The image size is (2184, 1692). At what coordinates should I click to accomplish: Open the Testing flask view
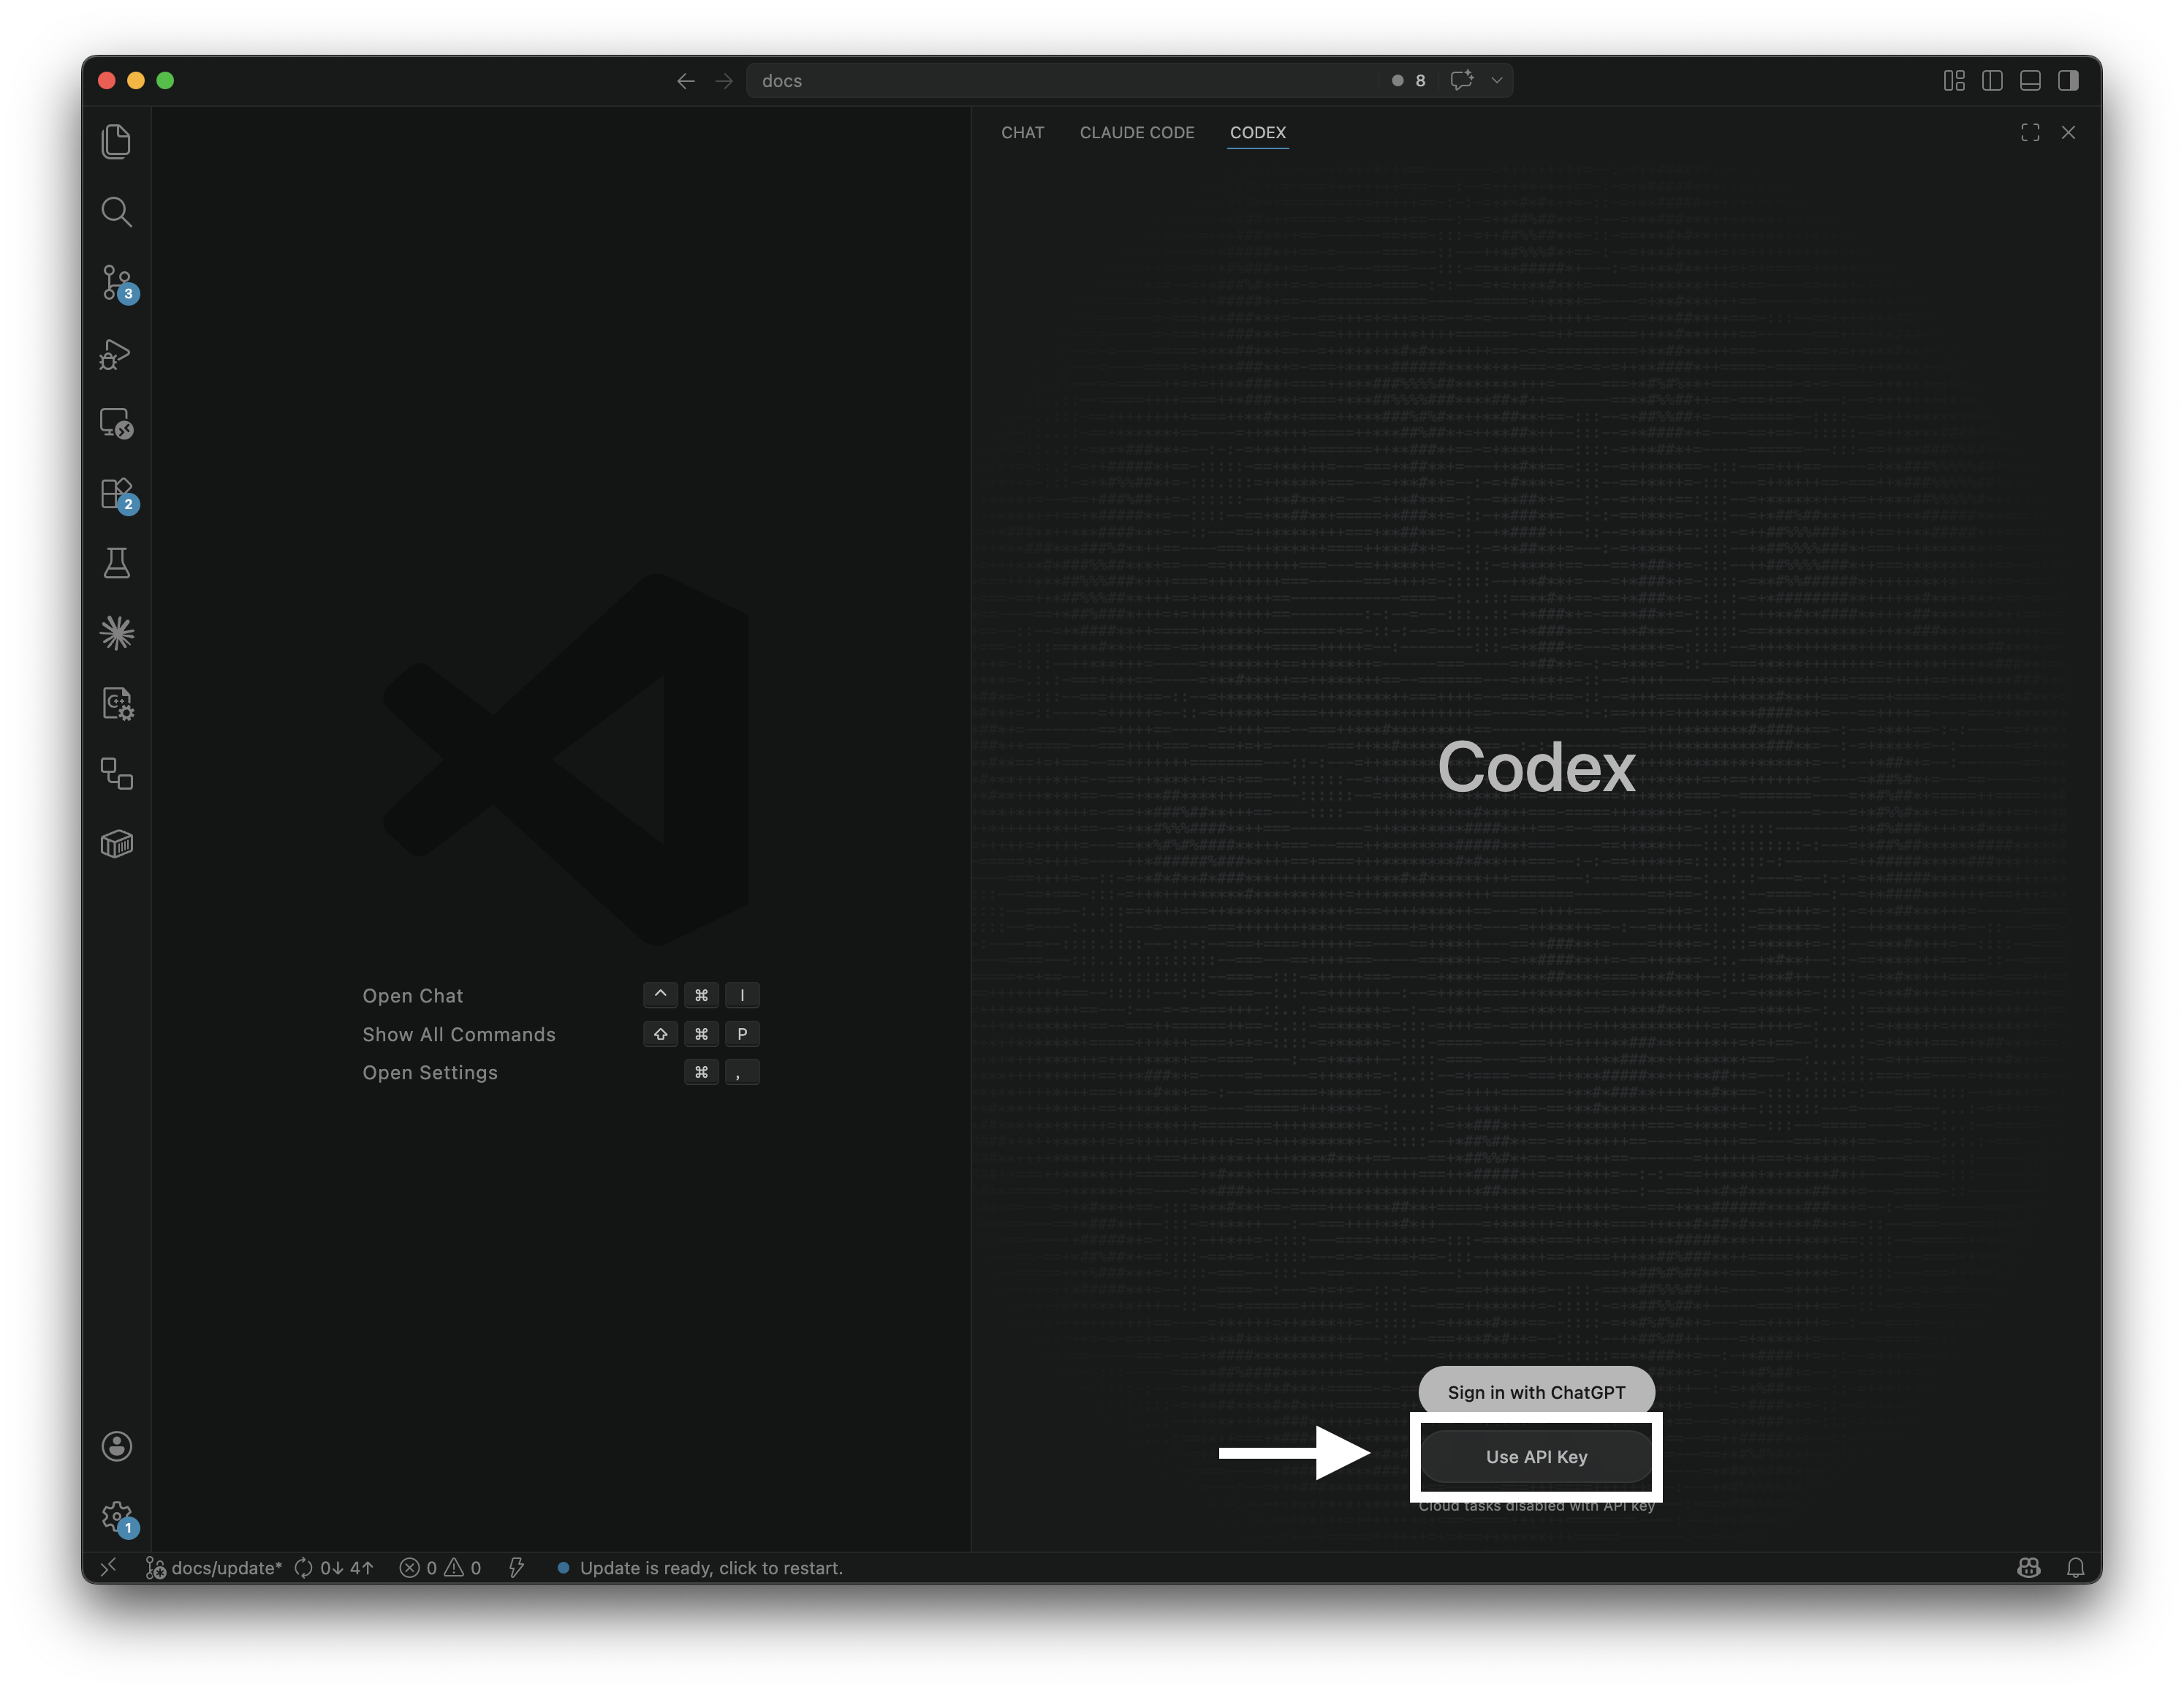116,563
